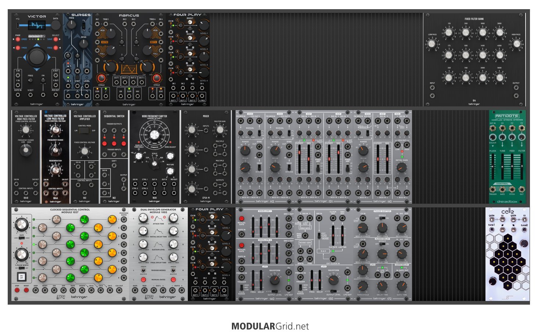541x334 pixels.
Task: Flip the L-side trigger mode switch on Module 1003
Action: (x=143, y=271)
